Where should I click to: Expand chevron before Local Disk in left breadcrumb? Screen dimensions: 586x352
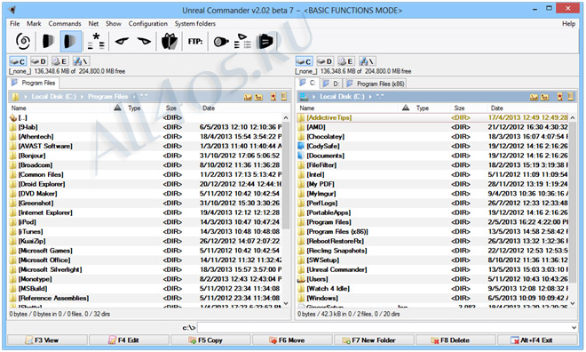point(26,97)
